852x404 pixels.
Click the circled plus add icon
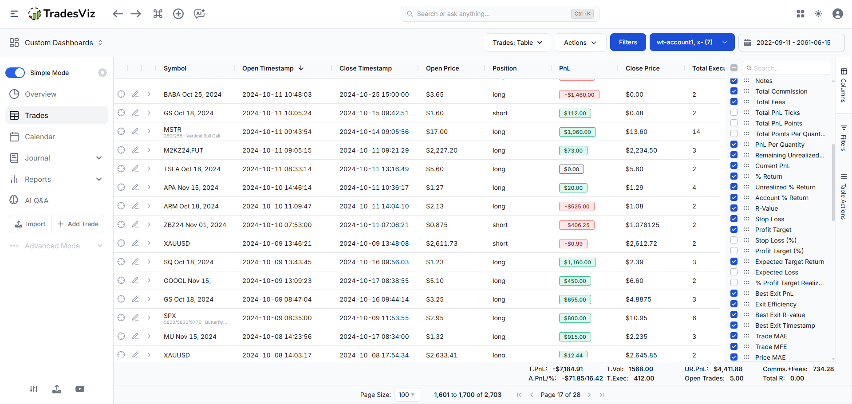(x=178, y=14)
